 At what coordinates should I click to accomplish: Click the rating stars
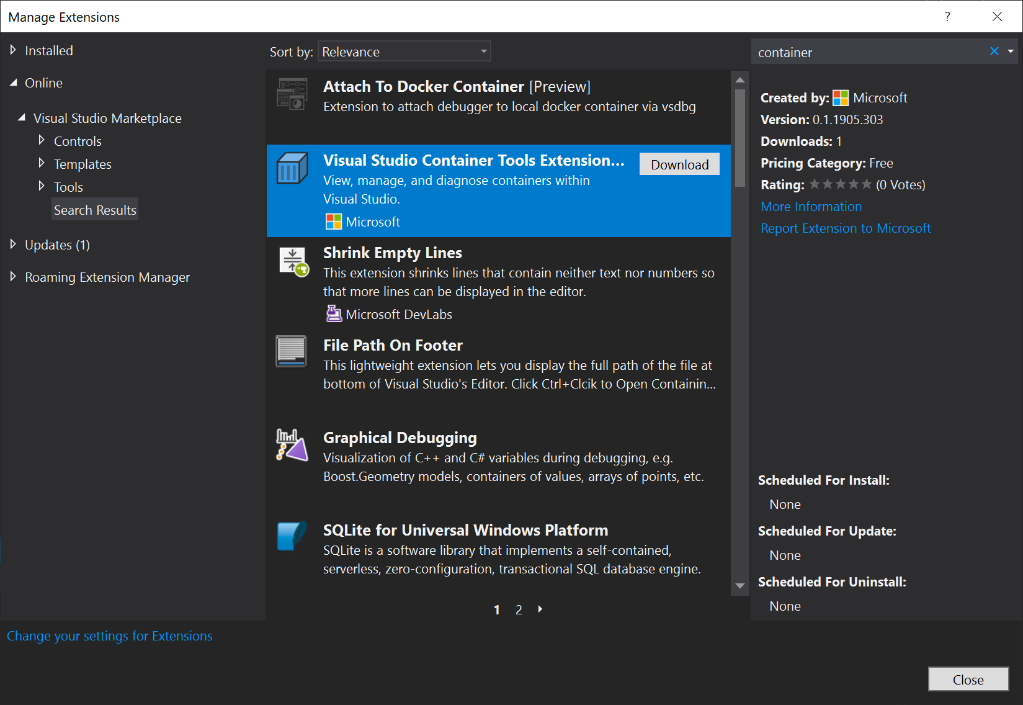(841, 184)
